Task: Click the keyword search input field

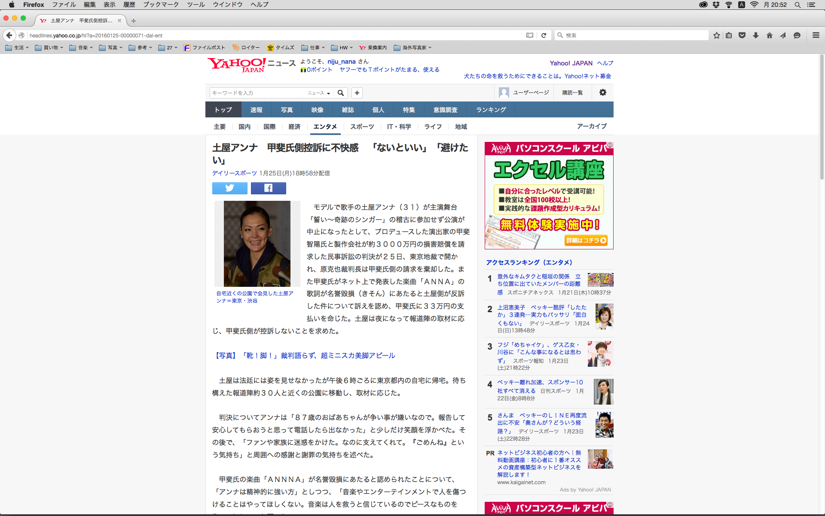Action: pyautogui.click(x=258, y=93)
